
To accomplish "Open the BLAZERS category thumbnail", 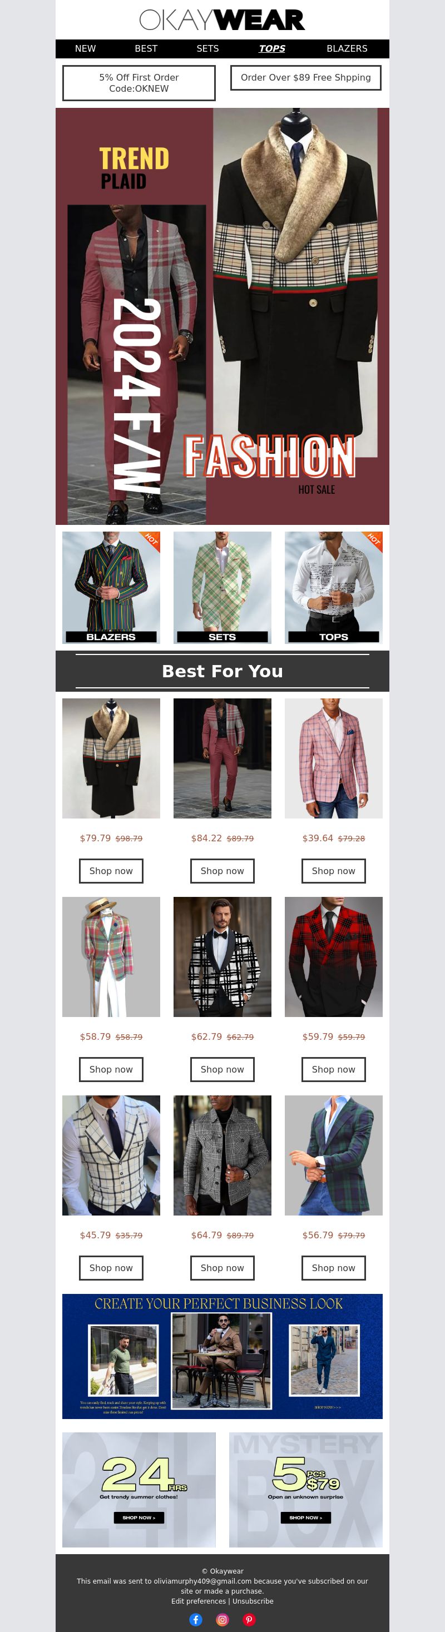I will tap(111, 587).
